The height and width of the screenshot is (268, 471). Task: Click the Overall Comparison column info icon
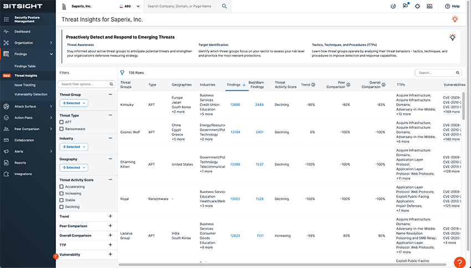[x=383, y=85]
